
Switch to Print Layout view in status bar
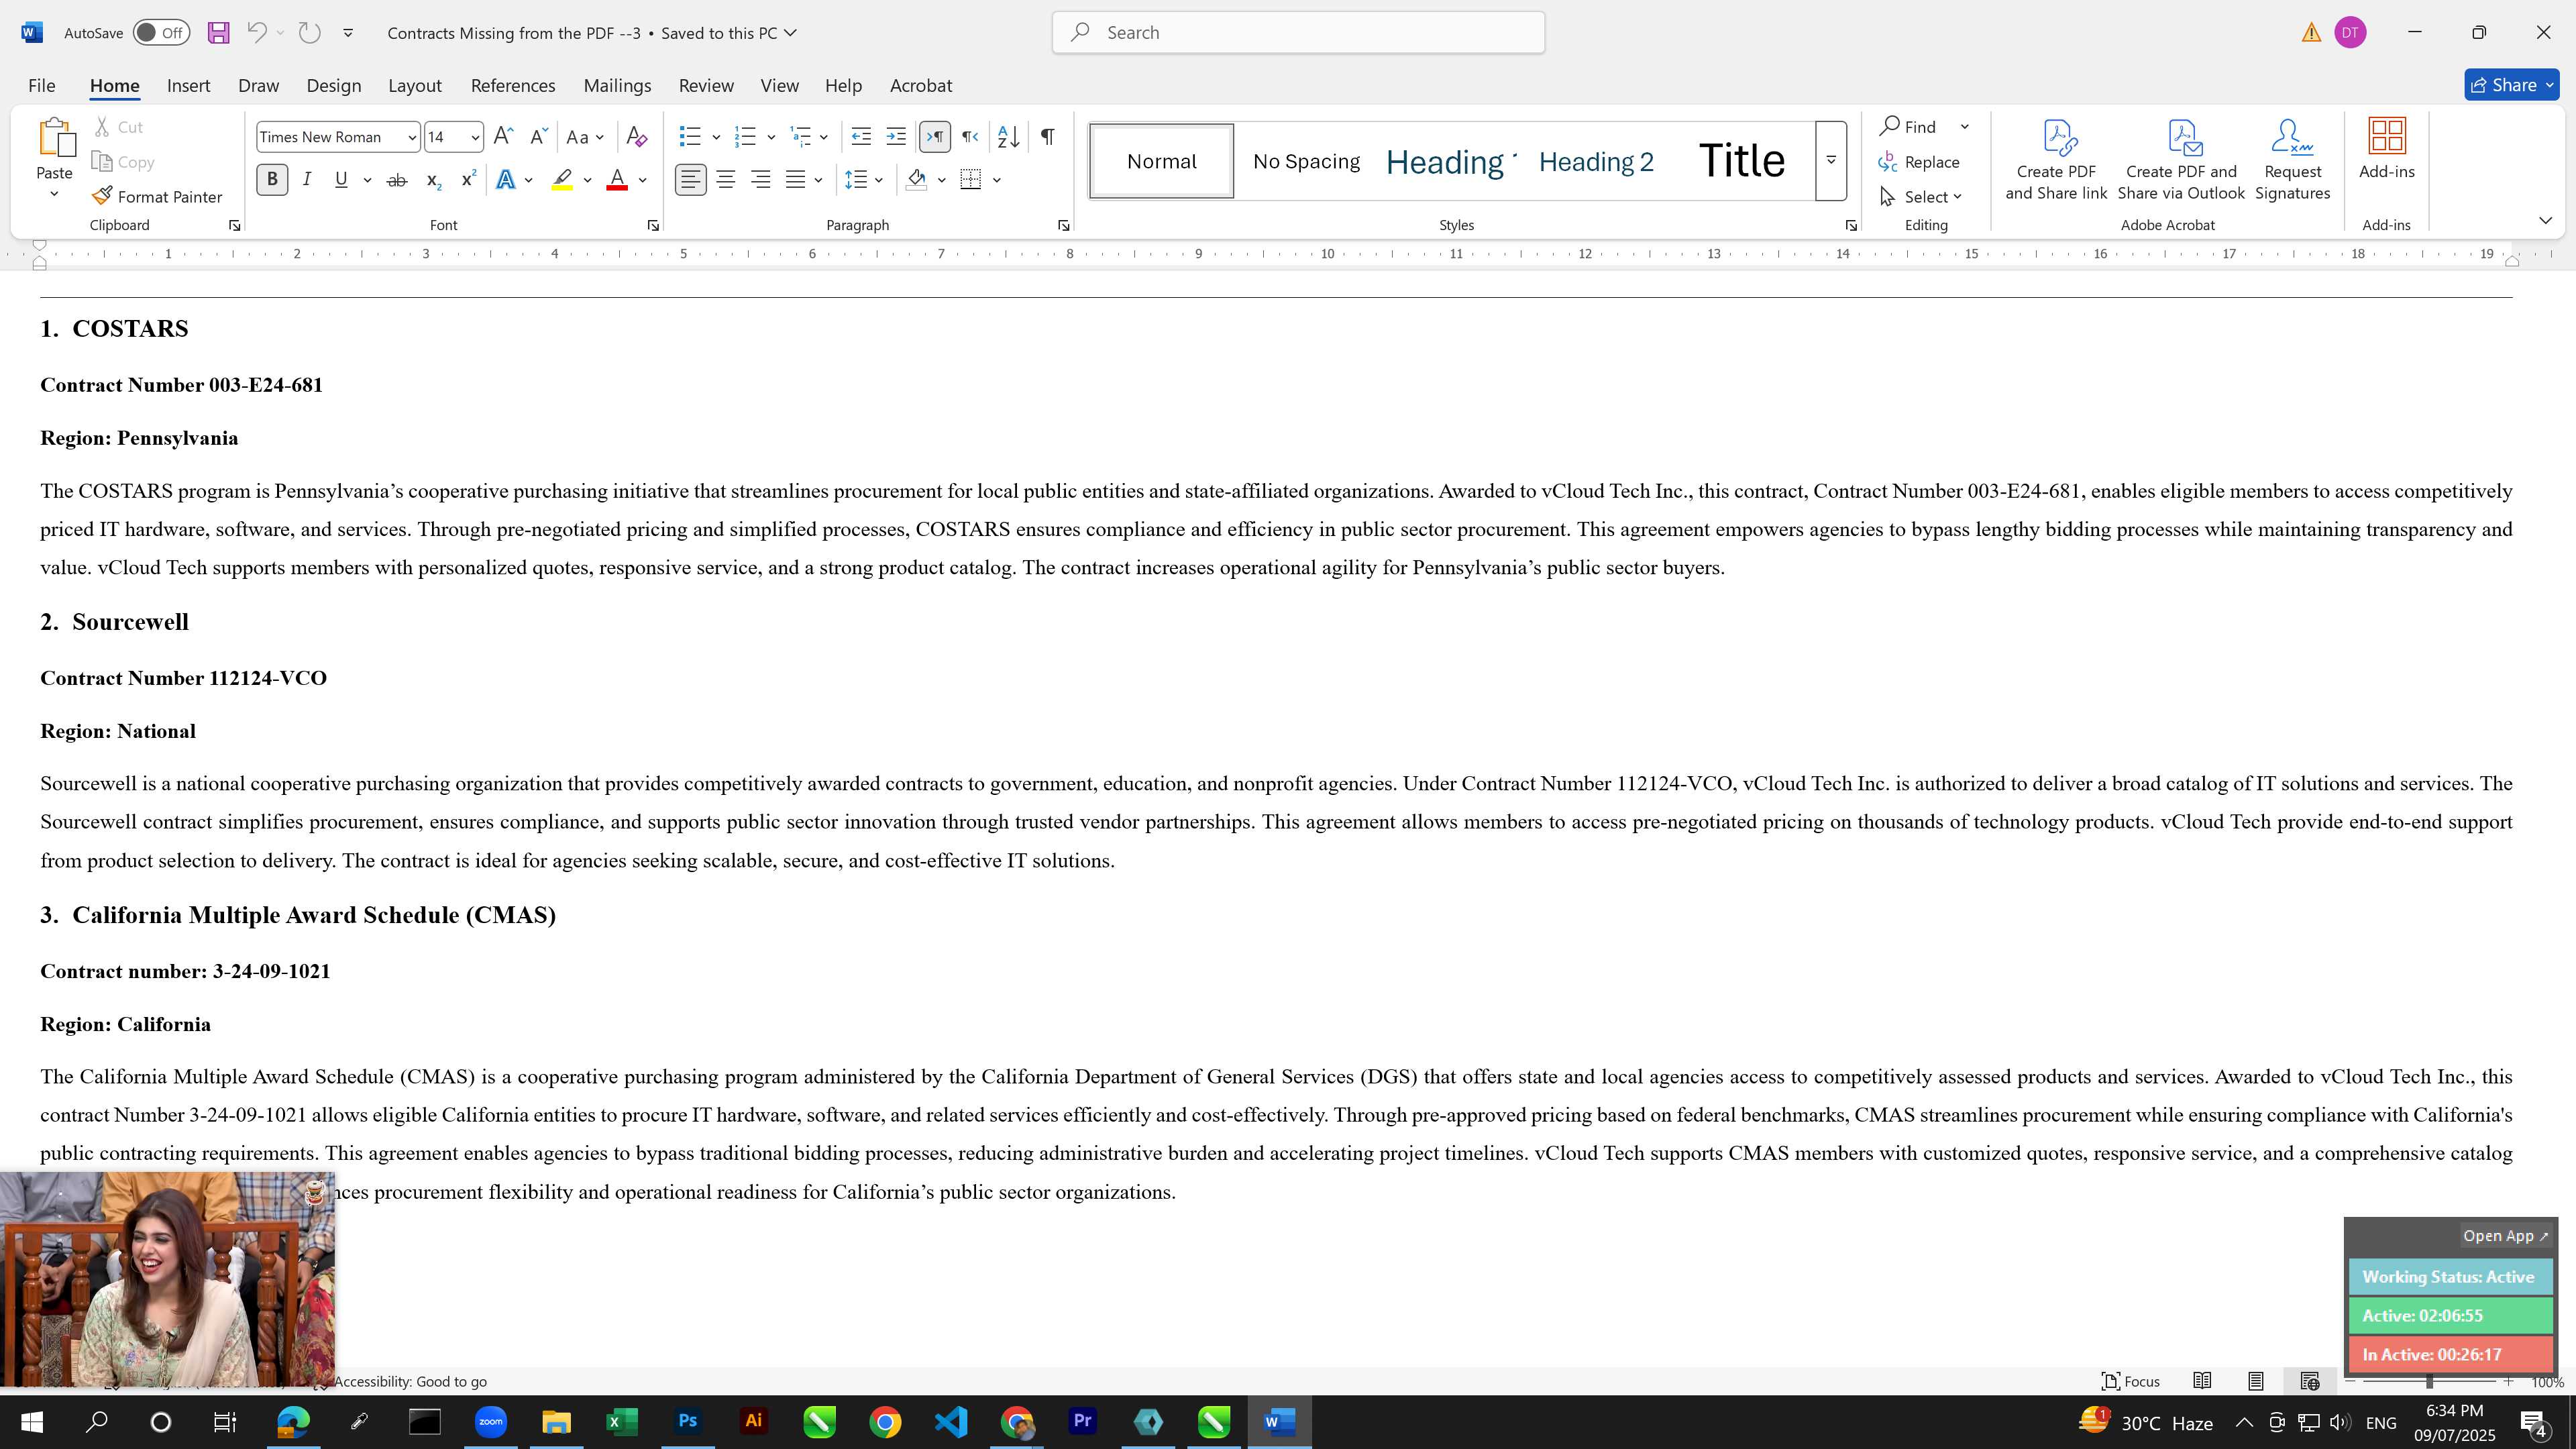tap(2256, 1381)
